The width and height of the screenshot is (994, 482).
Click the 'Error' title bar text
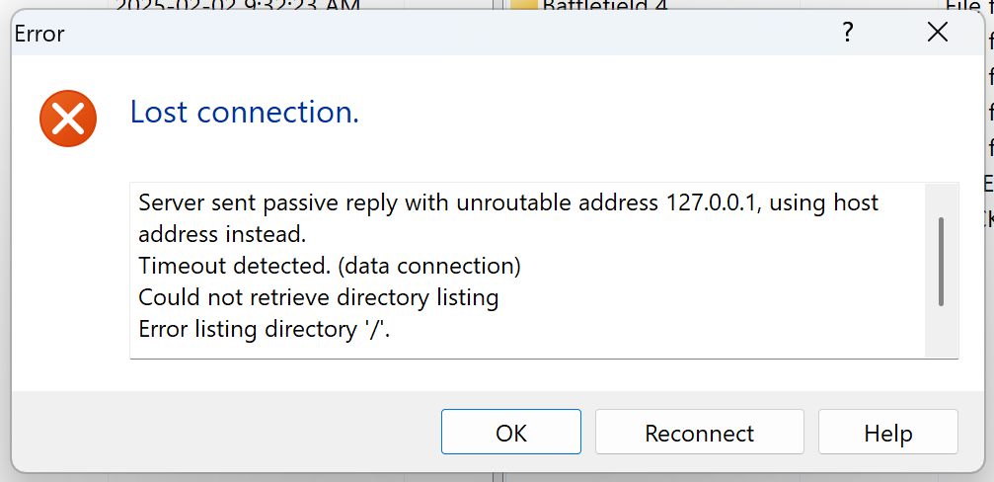tap(39, 34)
